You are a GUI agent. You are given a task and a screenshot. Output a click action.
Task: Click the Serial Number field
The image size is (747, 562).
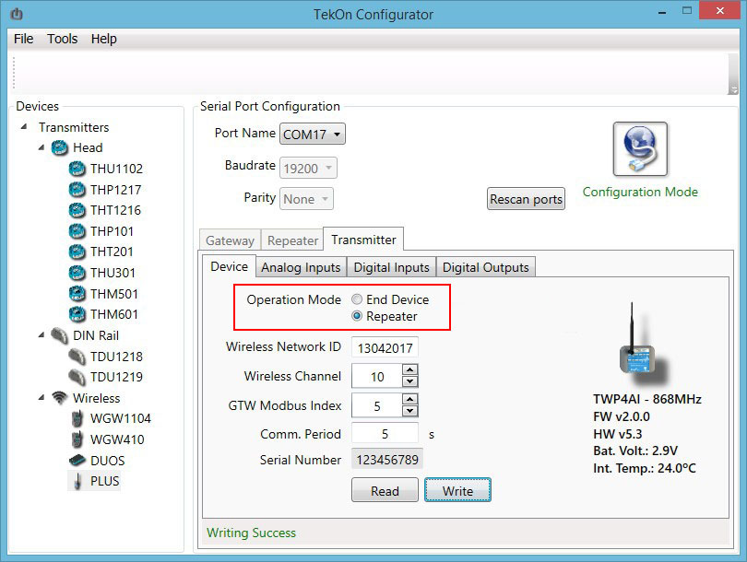tap(386, 459)
